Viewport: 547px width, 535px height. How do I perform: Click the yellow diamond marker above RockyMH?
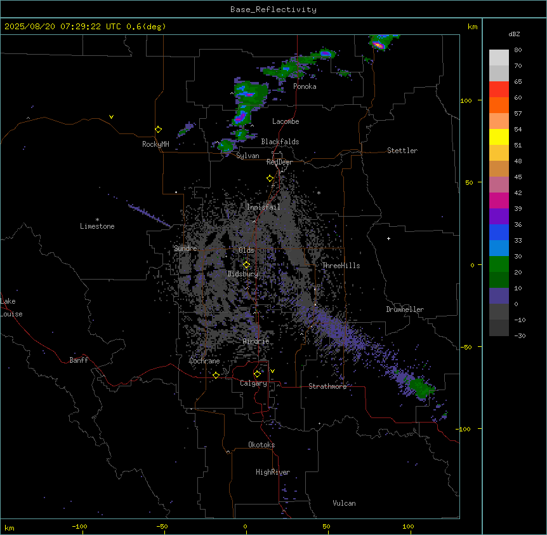click(x=159, y=130)
